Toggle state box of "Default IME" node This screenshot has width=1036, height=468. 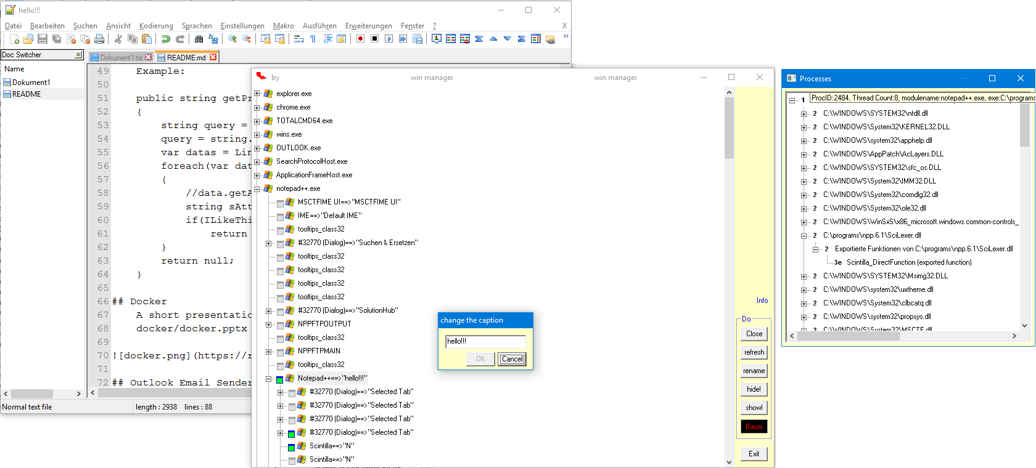pos(280,217)
